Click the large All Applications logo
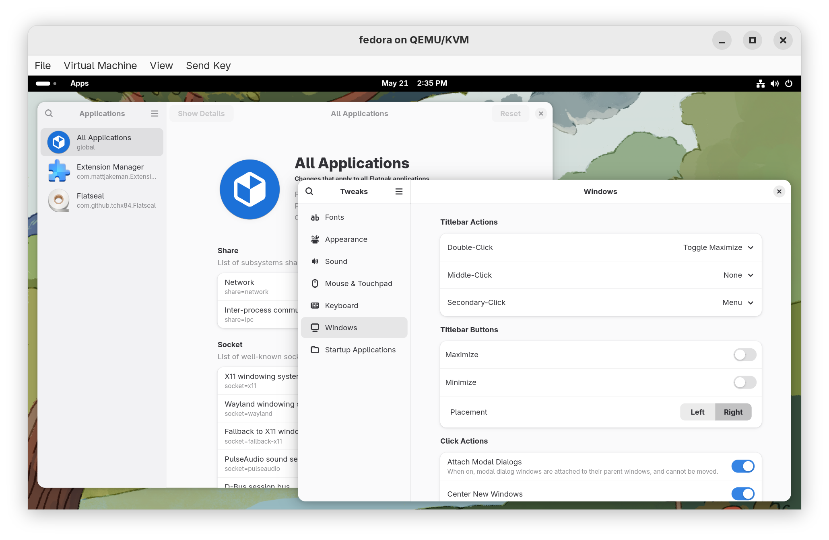This screenshot has height=540, width=829. (250, 189)
